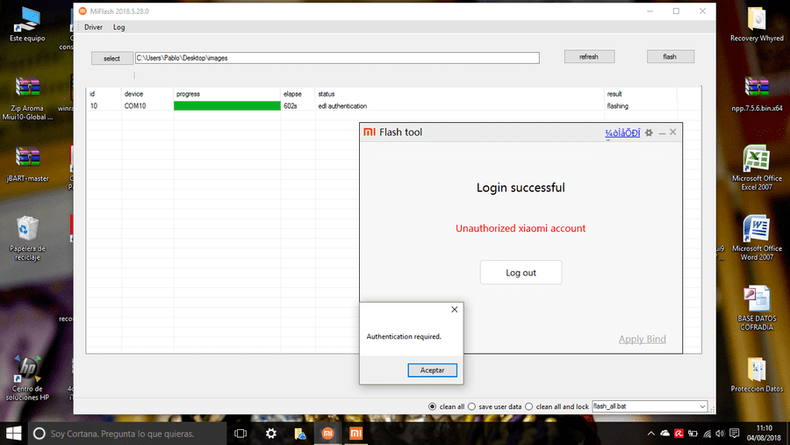The height and width of the screenshot is (445, 790).
Task: Switch to the square Mi Flash tool taskbar app
Action: (356, 434)
